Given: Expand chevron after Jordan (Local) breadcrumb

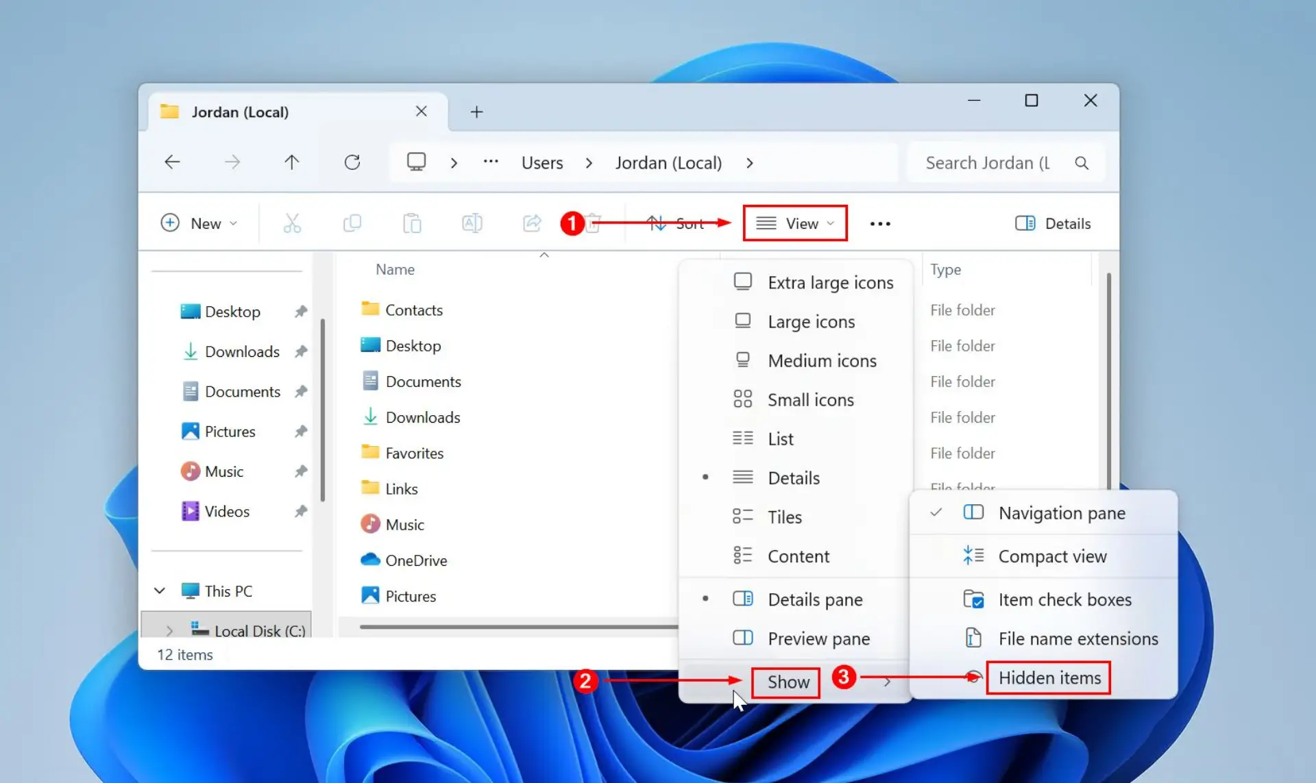Looking at the screenshot, I should 749,163.
